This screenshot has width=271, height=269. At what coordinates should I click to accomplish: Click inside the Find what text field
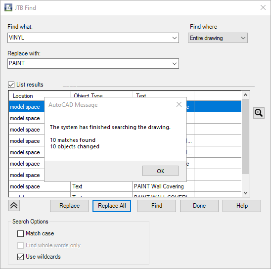[x=89, y=38]
